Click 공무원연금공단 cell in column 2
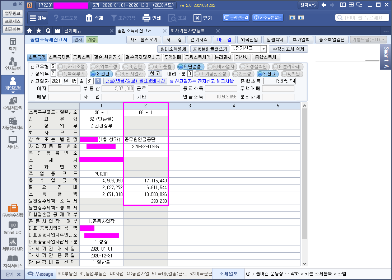The height and width of the screenshot is (280, 392). pos(146,140)
